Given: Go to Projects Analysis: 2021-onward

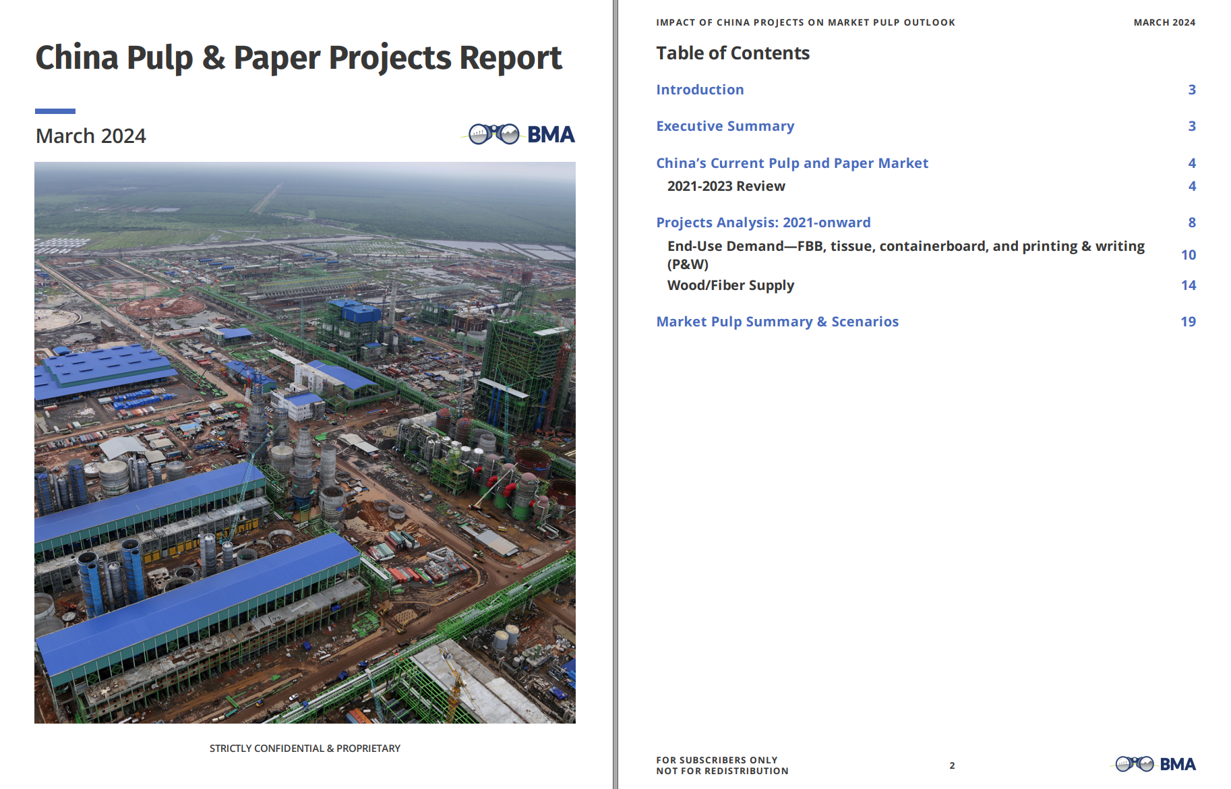Looking at the screenshot, I should 762,223.
